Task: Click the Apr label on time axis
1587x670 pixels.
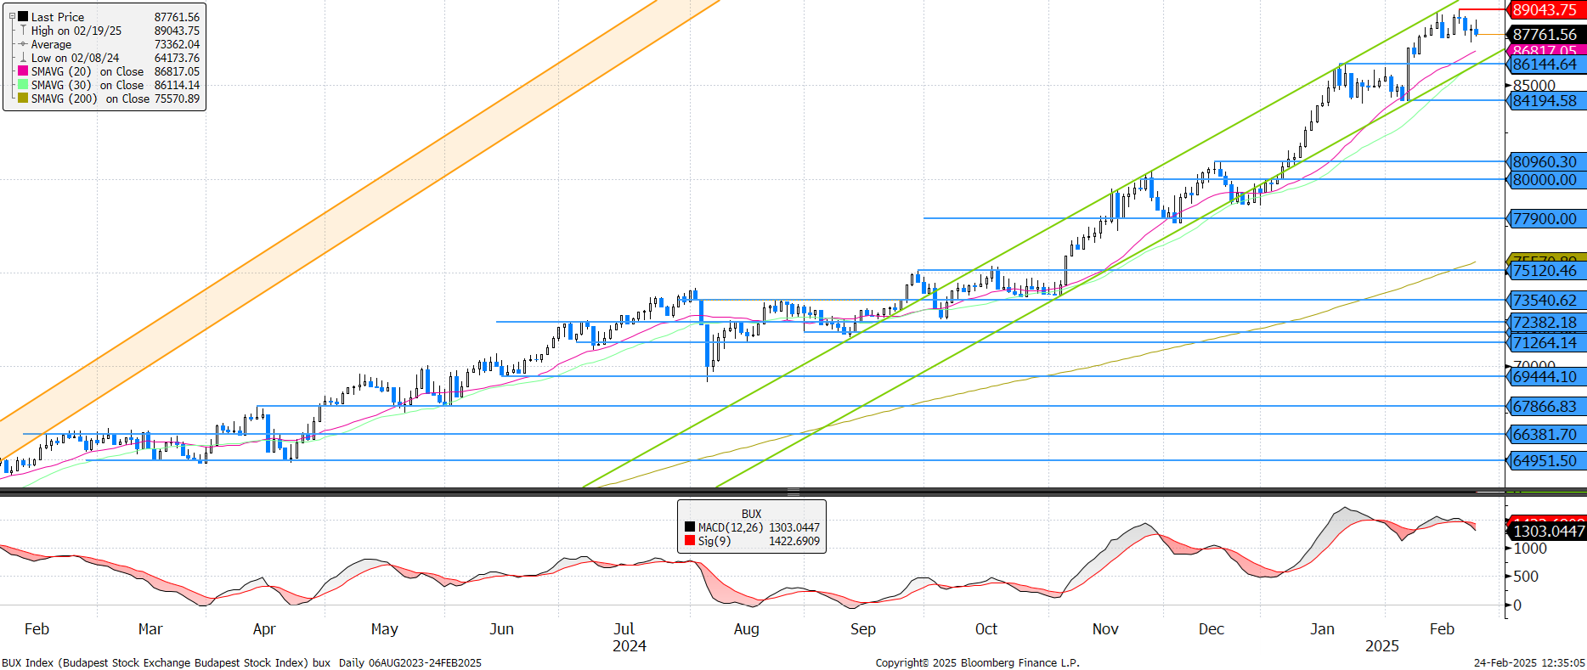Action: (x=264, y=629)
